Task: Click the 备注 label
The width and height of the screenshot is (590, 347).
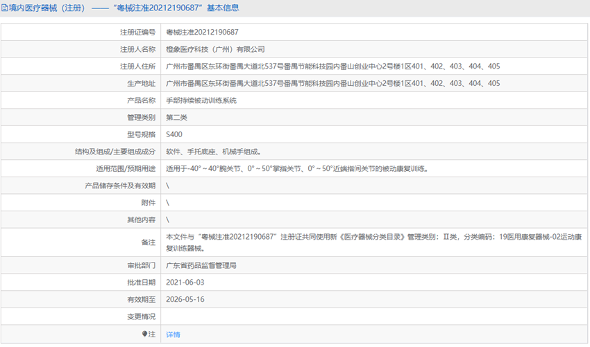Action: pyautogui.click(x=149, y=242)
